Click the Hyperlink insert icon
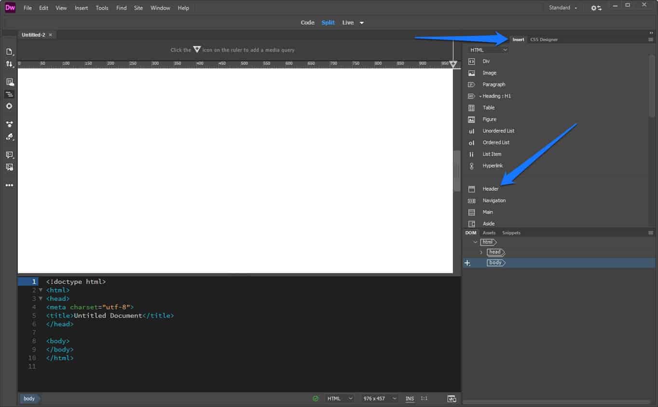This screenshot has width=658, height=407. click(x=471, y=166)
